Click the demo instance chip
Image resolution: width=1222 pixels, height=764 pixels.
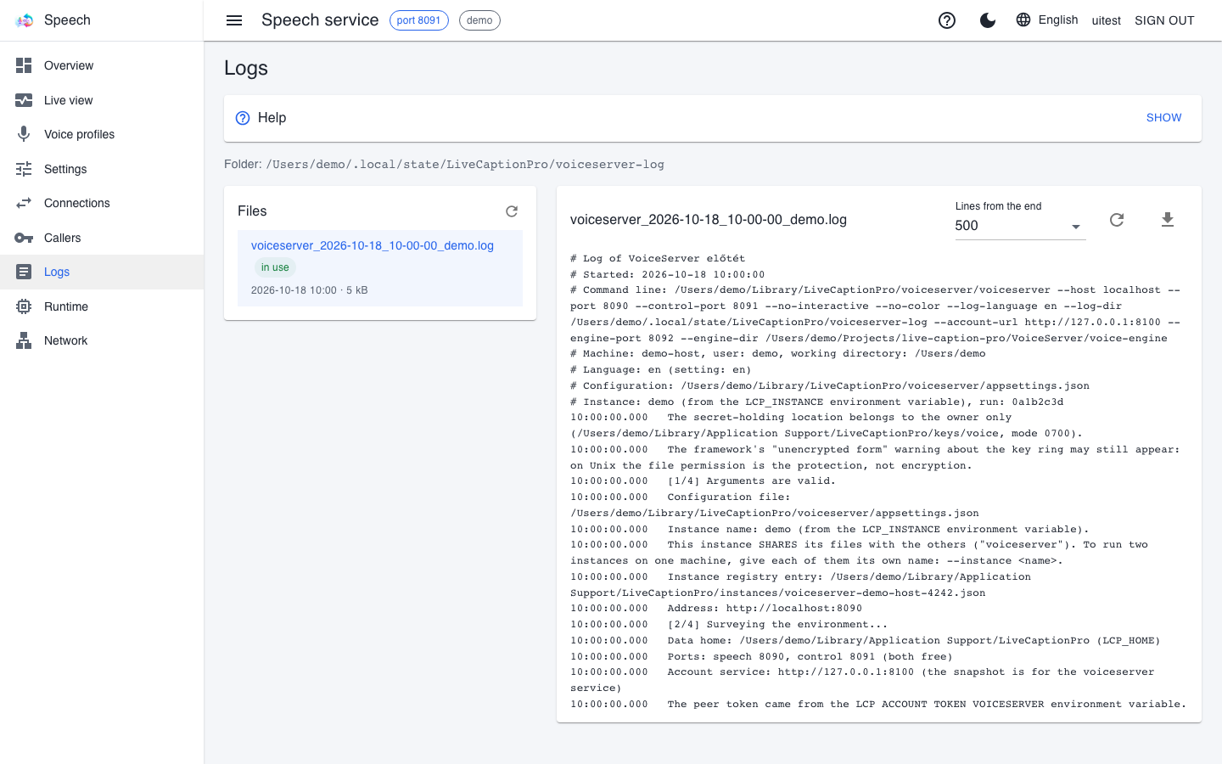479,20
